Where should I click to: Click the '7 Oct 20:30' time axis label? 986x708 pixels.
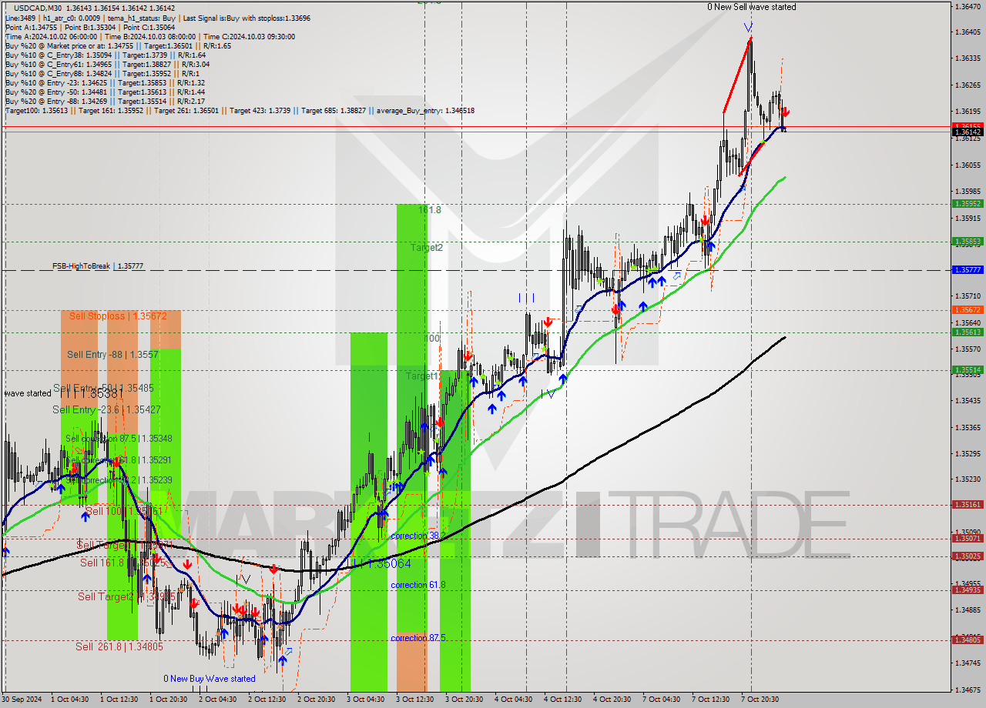pos(760,700)
